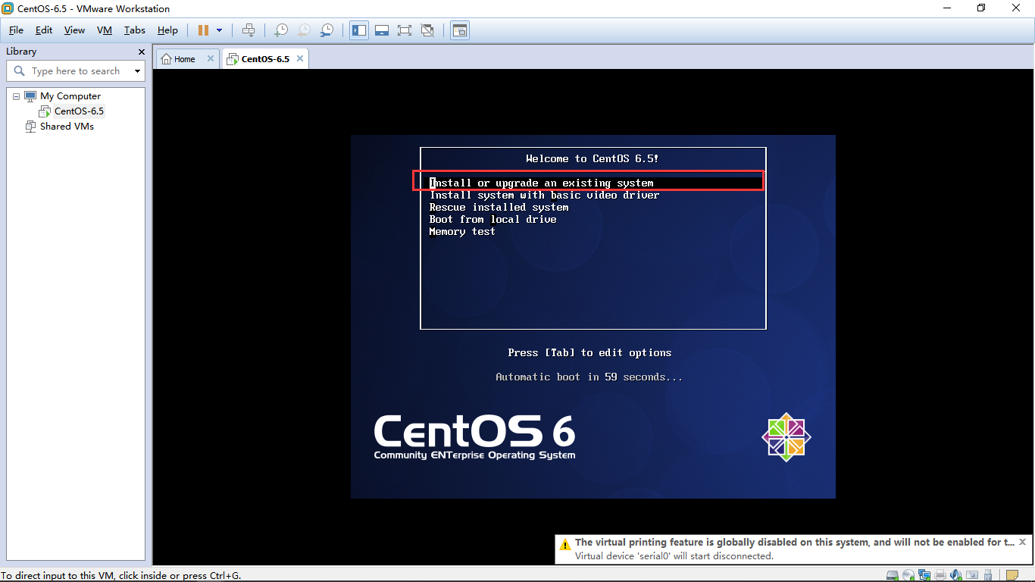Click the sound device status icon
This screenshot has height=582, width=1035.
tap(955, 575)
